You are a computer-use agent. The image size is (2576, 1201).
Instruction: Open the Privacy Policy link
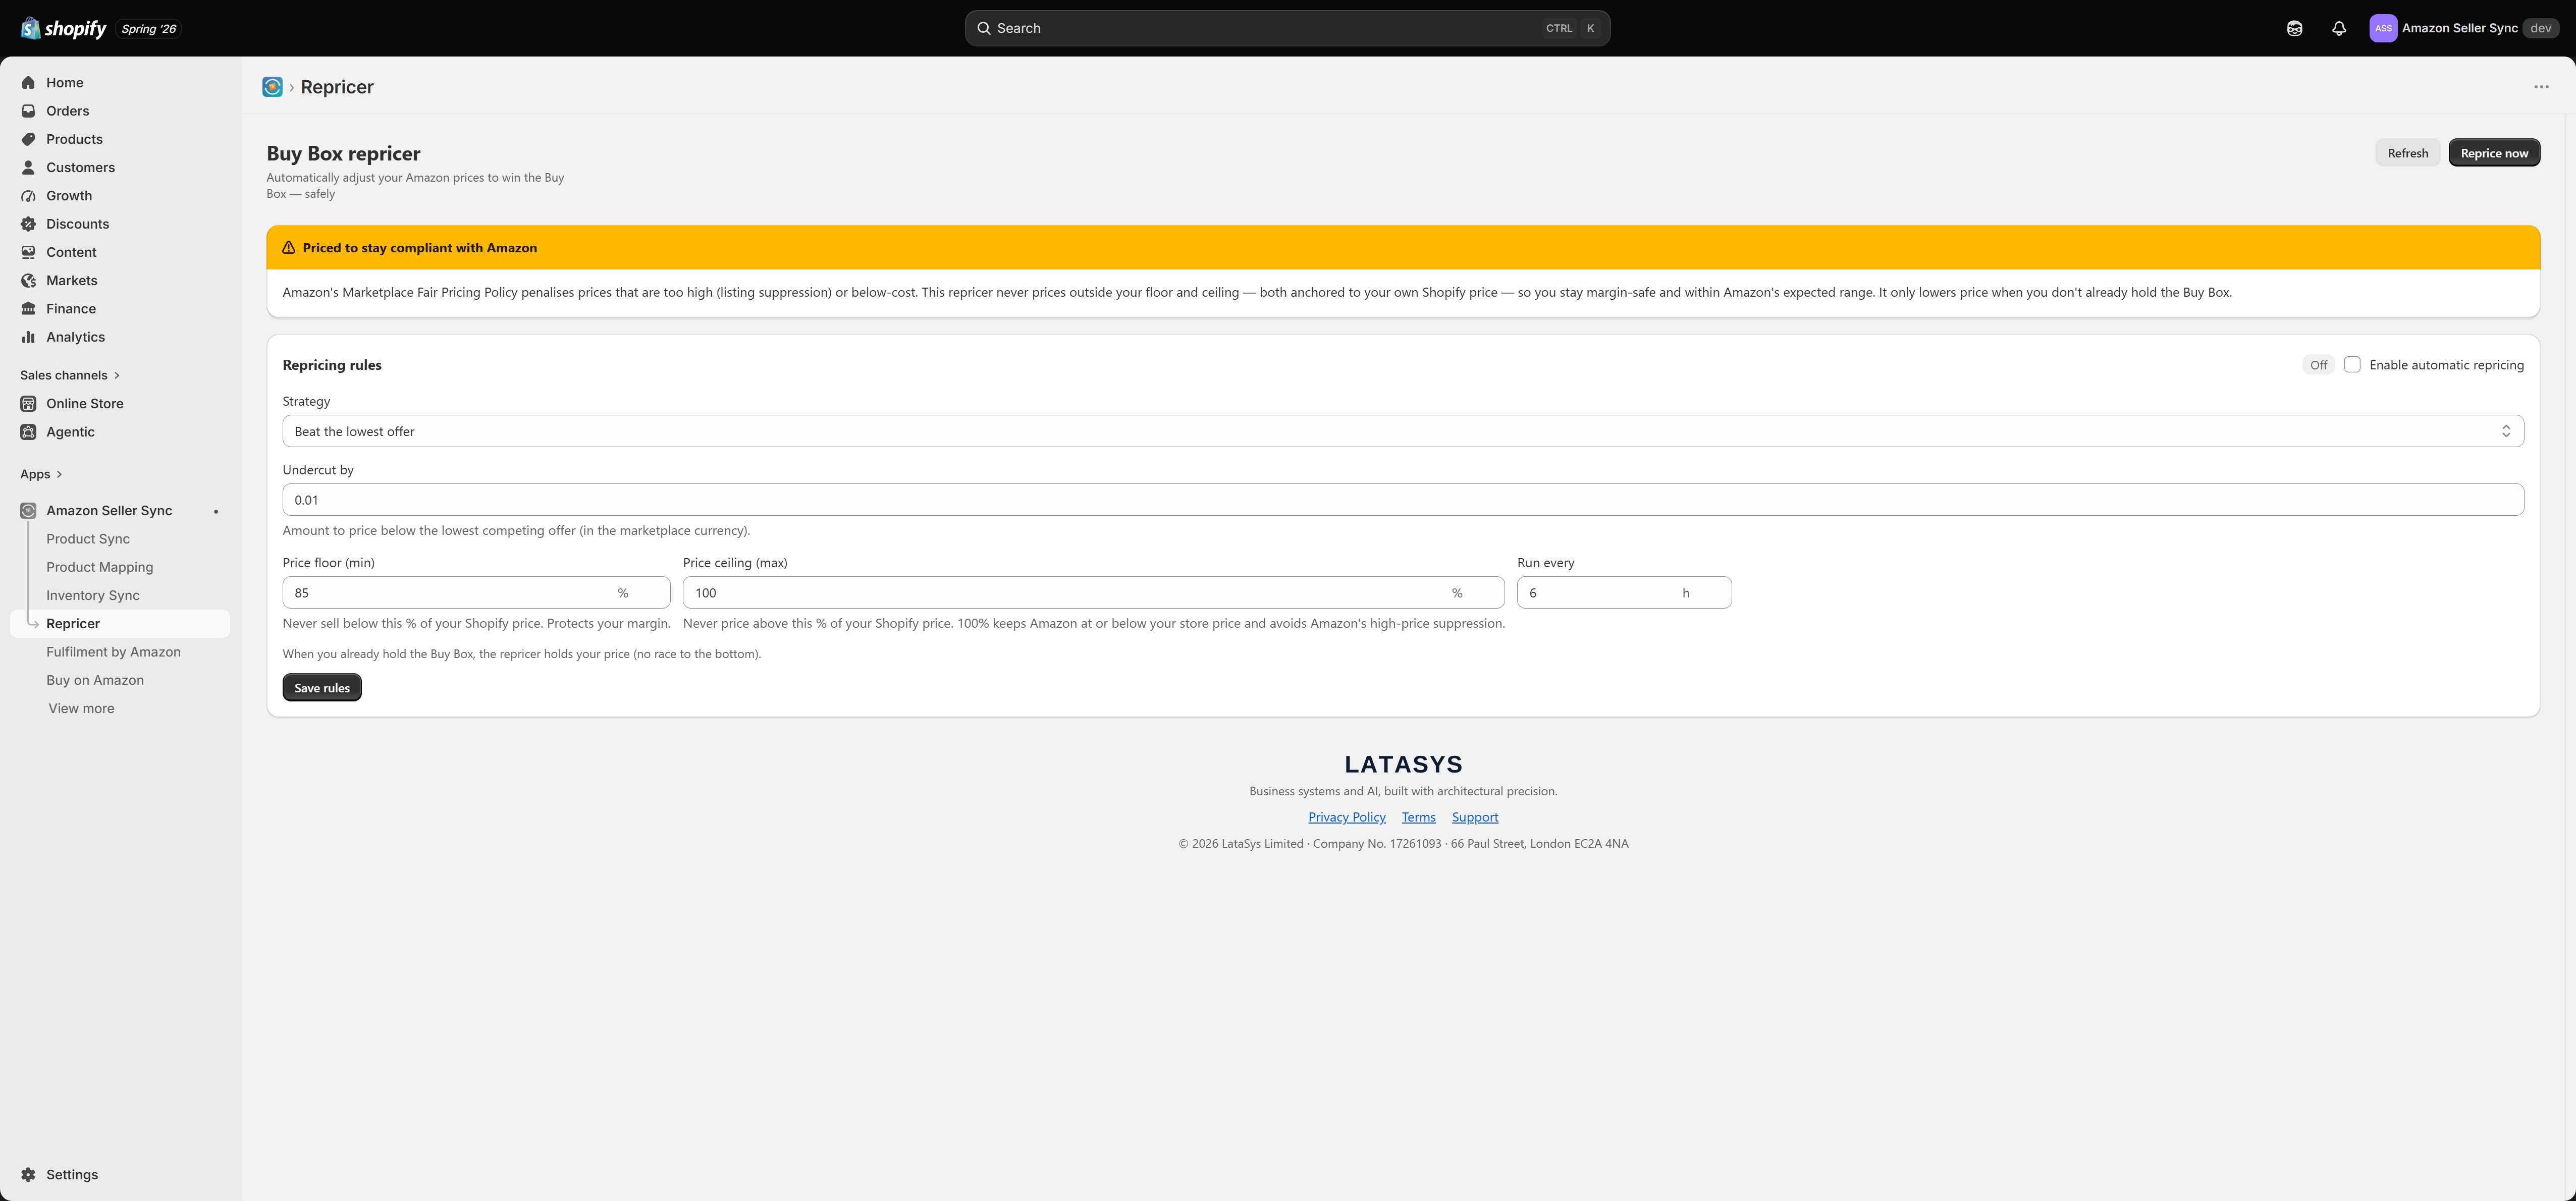[1347, 817]
